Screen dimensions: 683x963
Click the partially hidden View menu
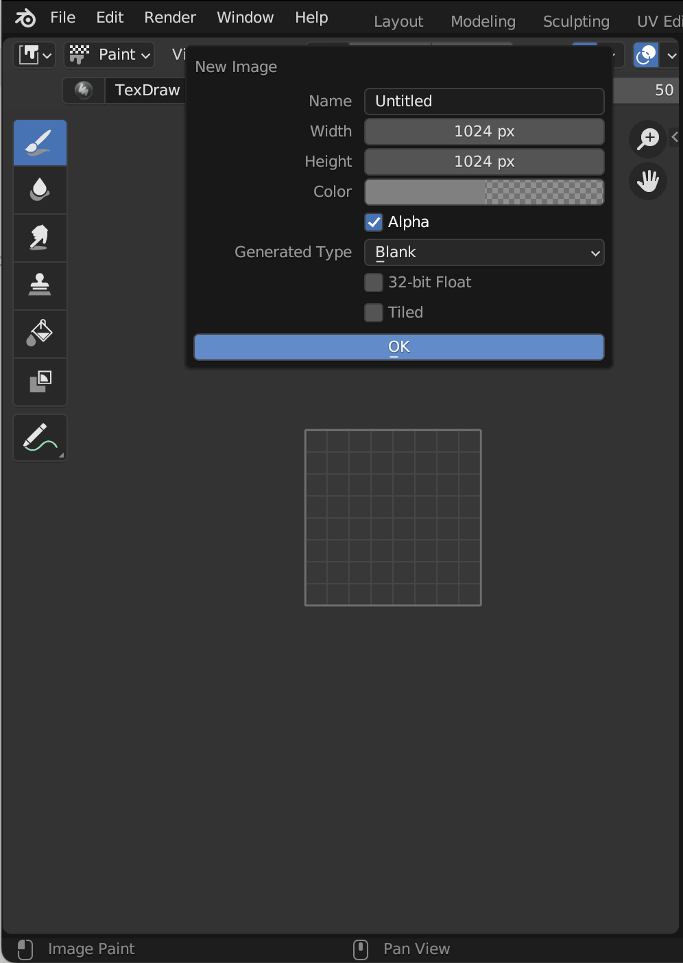[178, 55]
